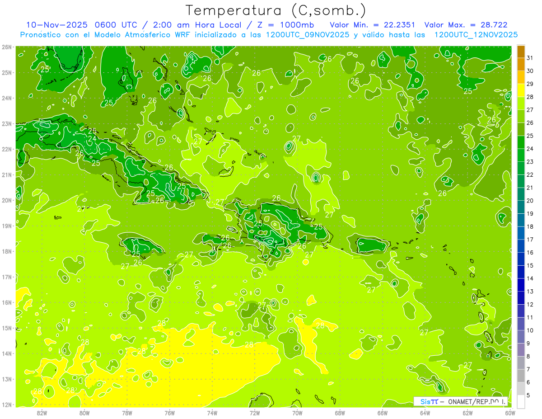Click the '24N' latitude axis label
This screenshot has height=419, width=542.
[7, 98]
